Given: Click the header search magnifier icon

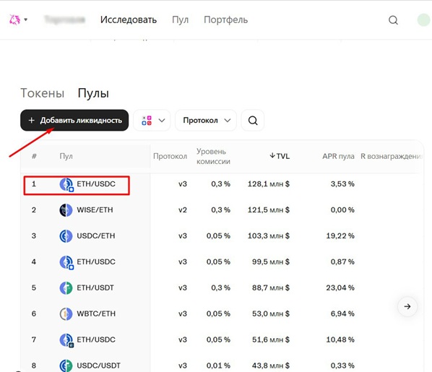Looking at the screenshot, I should click(x=393, y=20).
